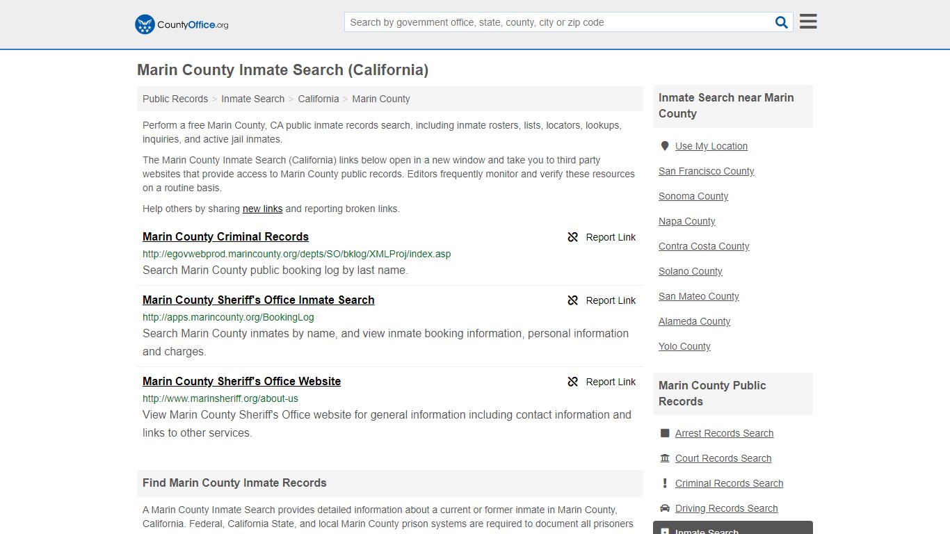Click broken-link icon for Marin County Criminal Records
950x534 pixels.
click(x=573, y=237)
